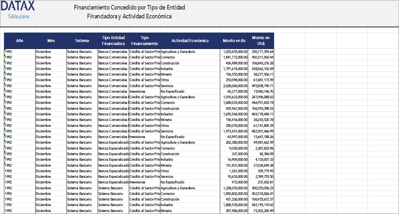Screen dimensions: 399x214
Task: Click the DATAX logo
Action: click(x=18, y=6)
